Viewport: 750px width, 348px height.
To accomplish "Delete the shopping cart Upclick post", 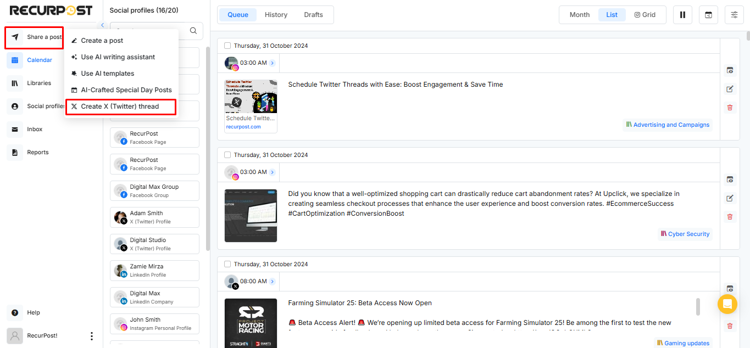I will pyautogui.click(x=730, y=217).
